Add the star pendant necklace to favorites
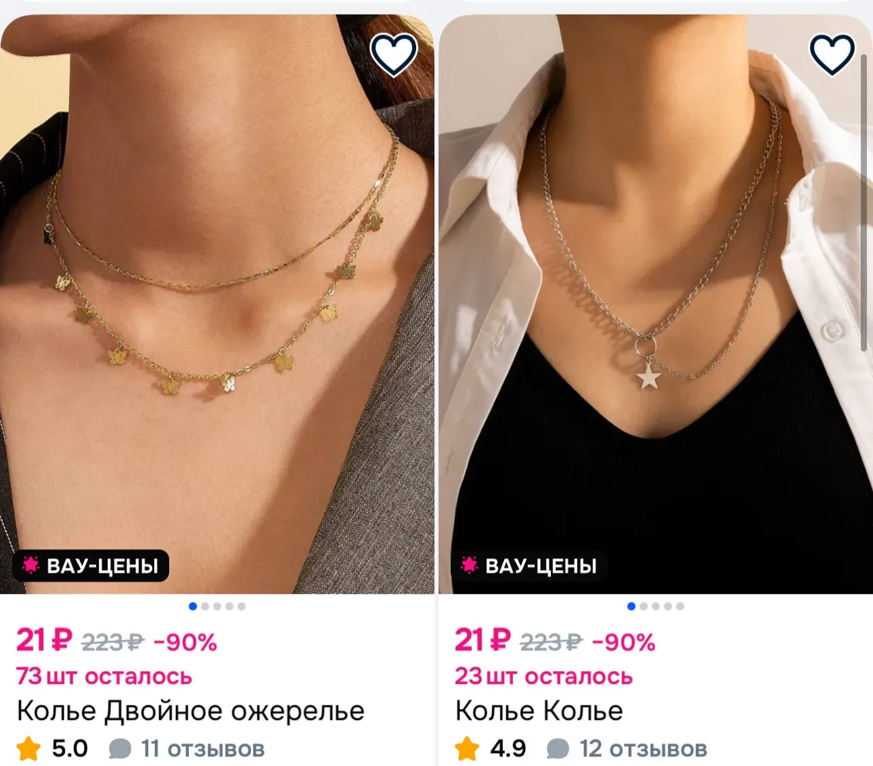Viewport: 873px width, 766px height. (832, 54)
